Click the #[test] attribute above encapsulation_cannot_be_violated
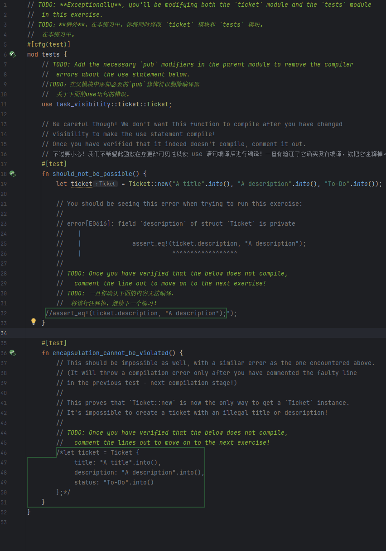Screen dimensions: 386x551 (x=54, y=343)
